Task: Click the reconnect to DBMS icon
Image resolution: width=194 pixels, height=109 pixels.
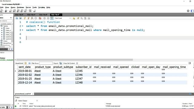Action: [x=35, y=11]
